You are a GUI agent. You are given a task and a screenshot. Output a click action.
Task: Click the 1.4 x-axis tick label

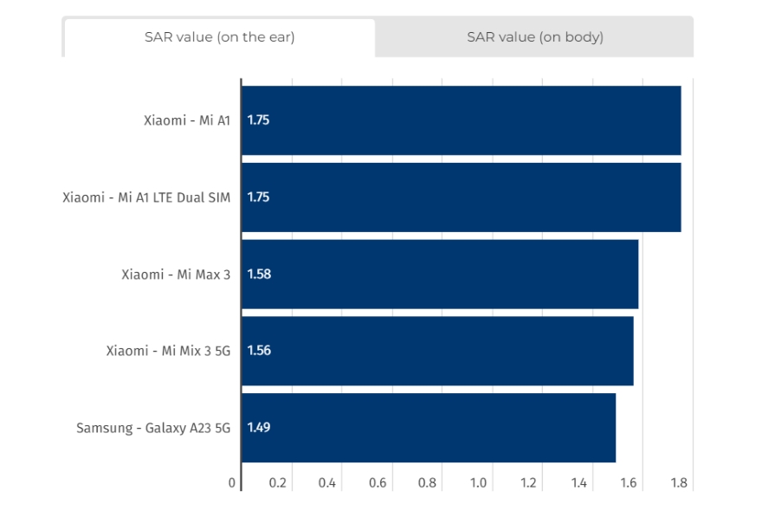coord(578,483)
